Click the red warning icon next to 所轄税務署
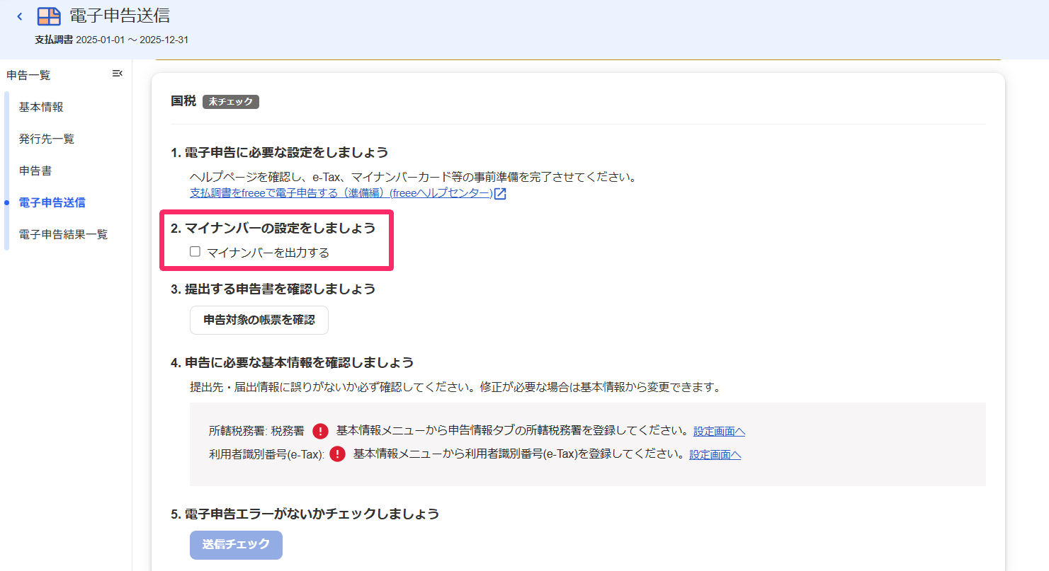The height and width of the screenshot is (571, 1049). click(x=320, y=431)
